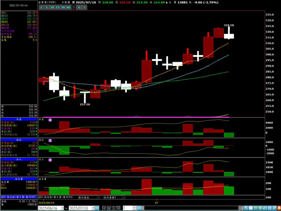This screenshot has width=281, height=211.
Task: Click the 法人持股比例 row
Action: point(19,175)
